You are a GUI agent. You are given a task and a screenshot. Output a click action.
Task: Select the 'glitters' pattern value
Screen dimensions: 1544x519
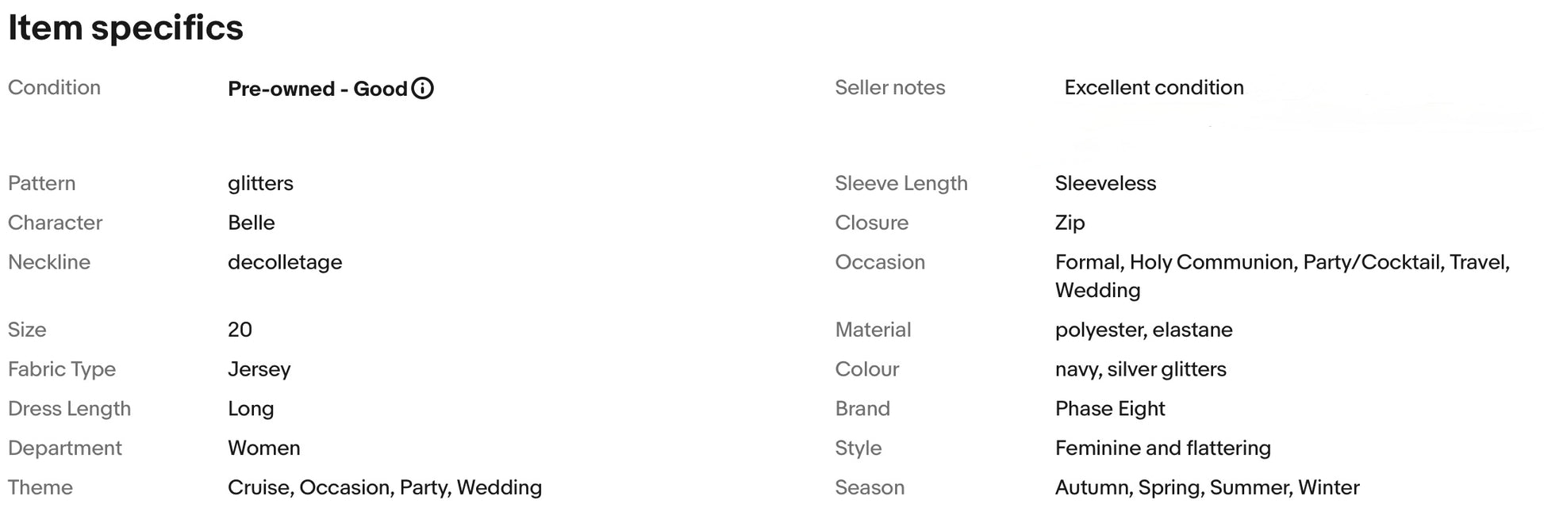(260, 184)
